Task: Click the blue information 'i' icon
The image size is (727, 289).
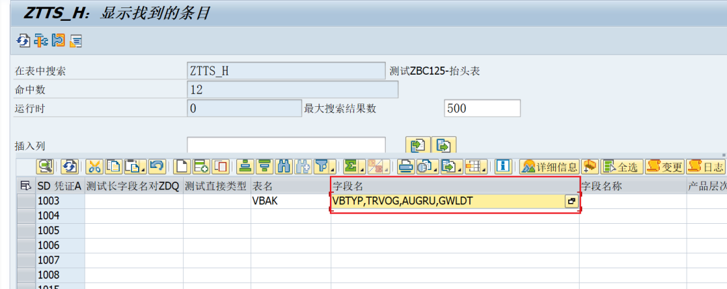Action: (x=503, y=167)
